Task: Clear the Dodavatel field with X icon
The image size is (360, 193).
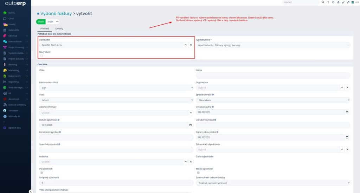Action: 191,45
